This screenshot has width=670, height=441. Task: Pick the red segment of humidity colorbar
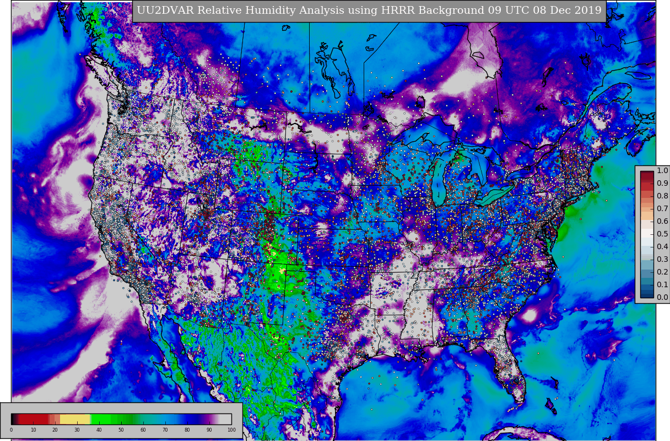coord(33,419)
